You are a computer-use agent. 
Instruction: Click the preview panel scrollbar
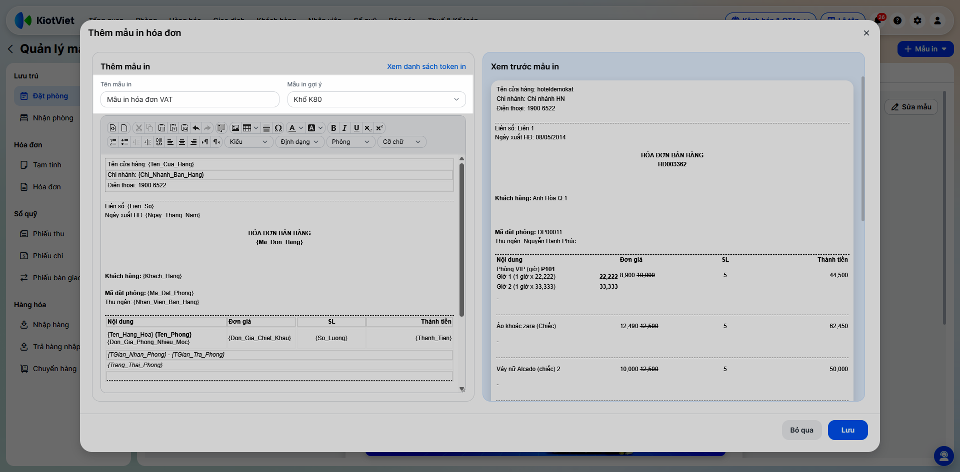click(x=863, y=149)
